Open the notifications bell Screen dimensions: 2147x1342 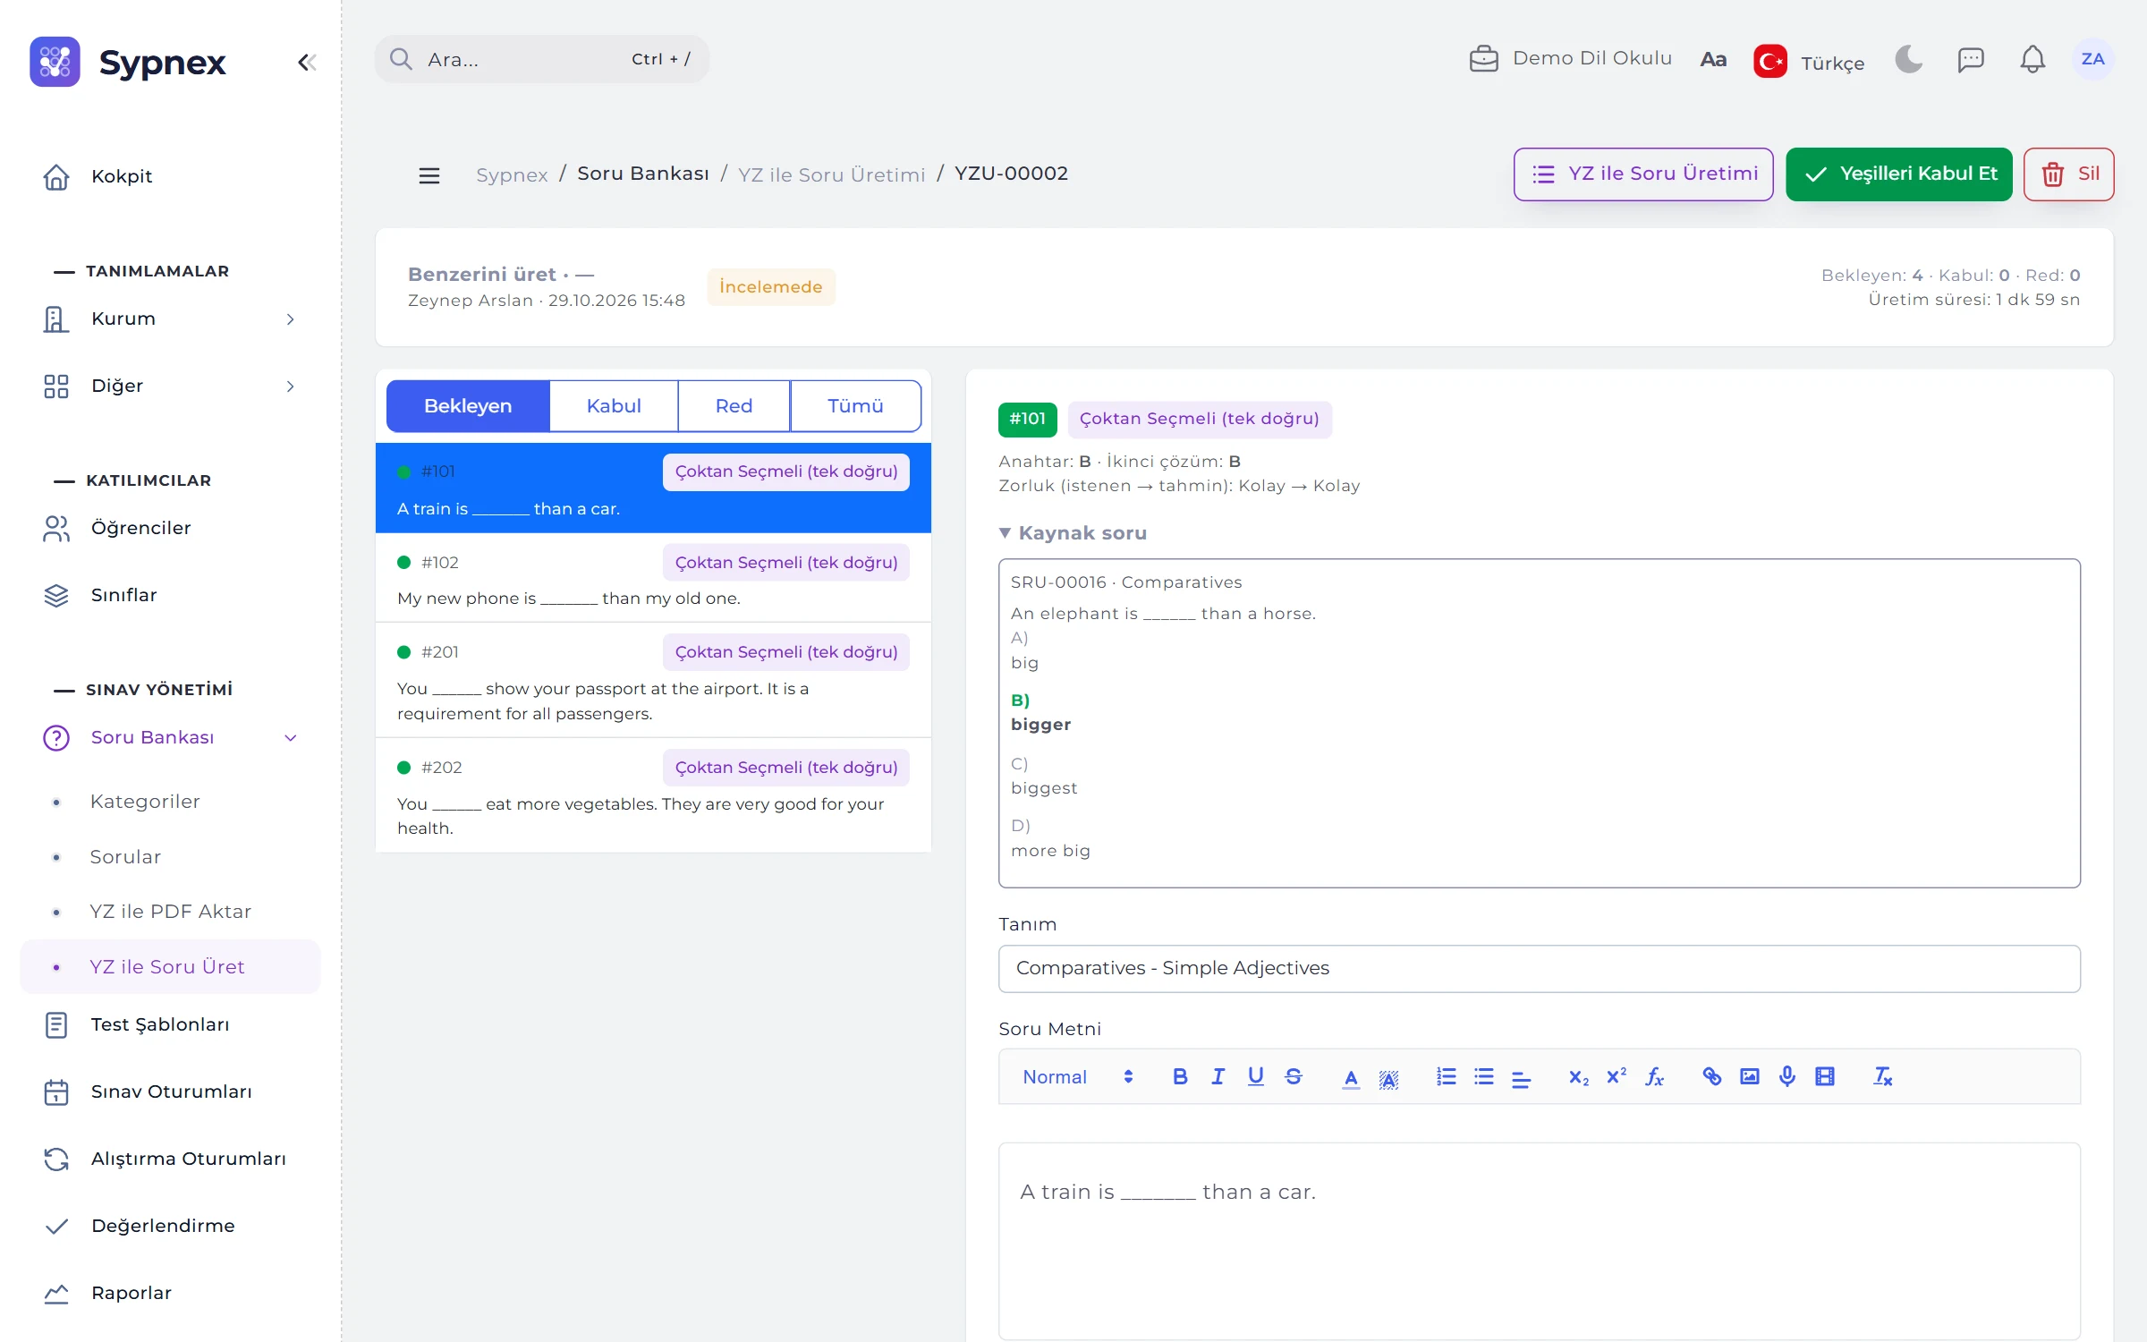[x=2032, y=59]
